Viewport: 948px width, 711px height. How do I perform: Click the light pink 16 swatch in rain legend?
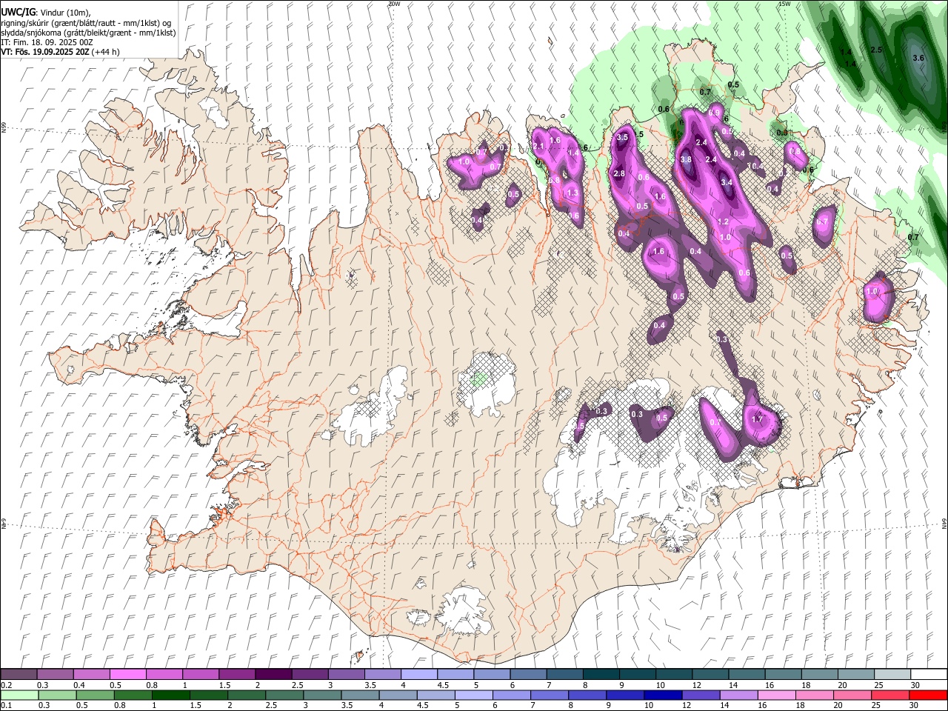777,695
